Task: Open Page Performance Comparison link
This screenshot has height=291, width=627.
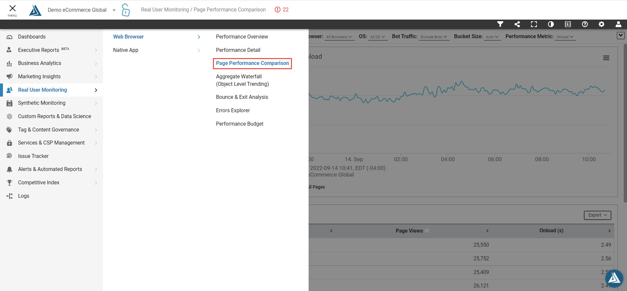Action: point(252,63)
